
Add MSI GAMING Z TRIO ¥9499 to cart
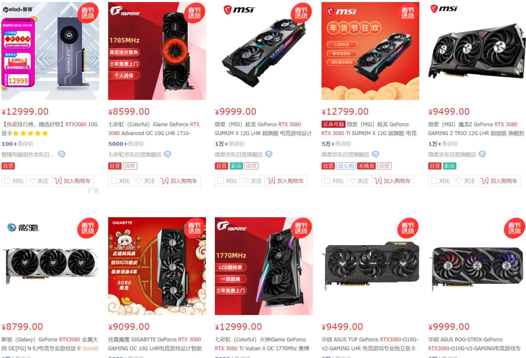point(499,181)
